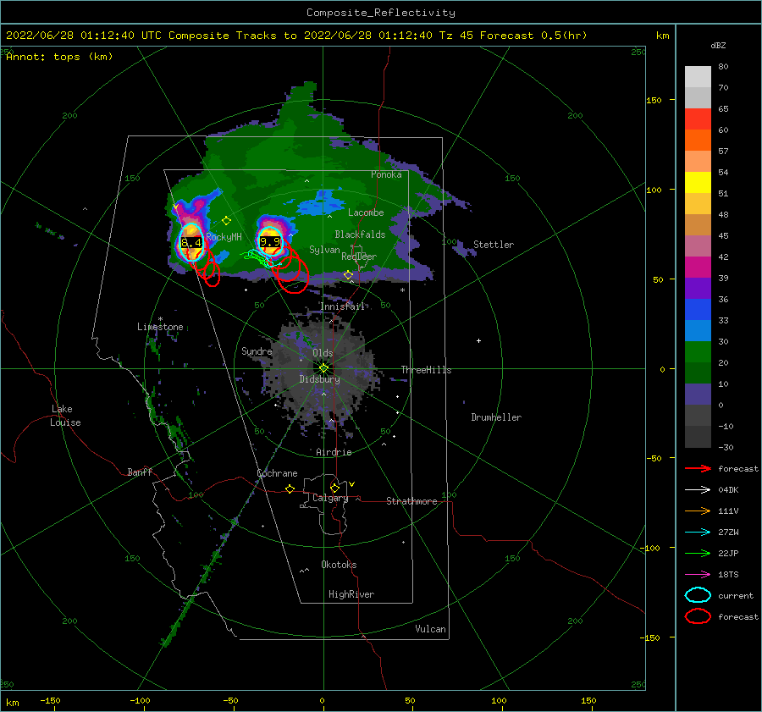The image size is (762, 712).
Task: Click the '18TS' legend text
Action: [x=728, y=575]
